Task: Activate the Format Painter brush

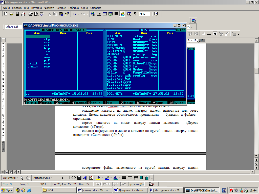Action: click(x=67, y=14)
